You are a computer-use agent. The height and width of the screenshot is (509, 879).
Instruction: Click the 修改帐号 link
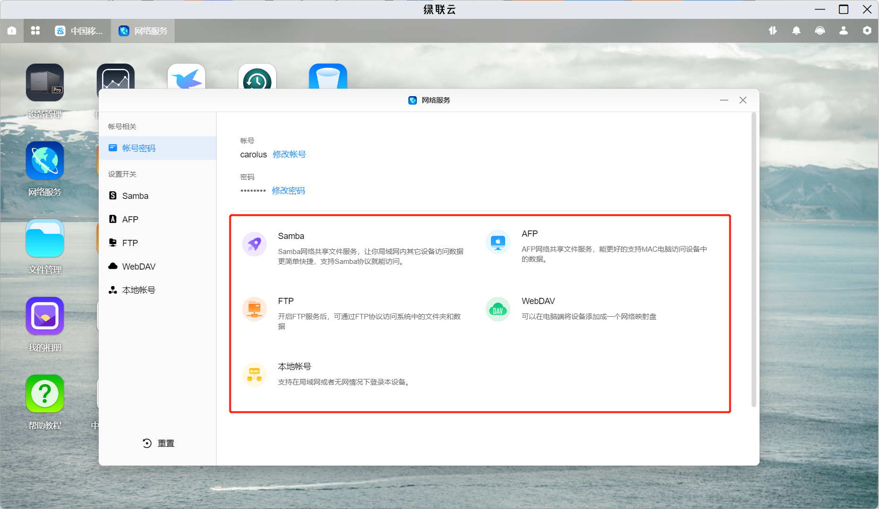289,155
